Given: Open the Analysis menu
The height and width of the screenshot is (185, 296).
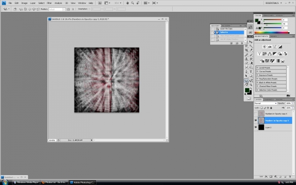Looking at the screenshot, I should [x=58, y=3].
